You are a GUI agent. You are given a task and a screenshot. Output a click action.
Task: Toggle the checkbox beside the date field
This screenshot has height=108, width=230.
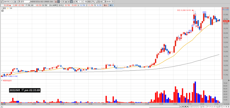pyautogui.click(x=104, y=1)
